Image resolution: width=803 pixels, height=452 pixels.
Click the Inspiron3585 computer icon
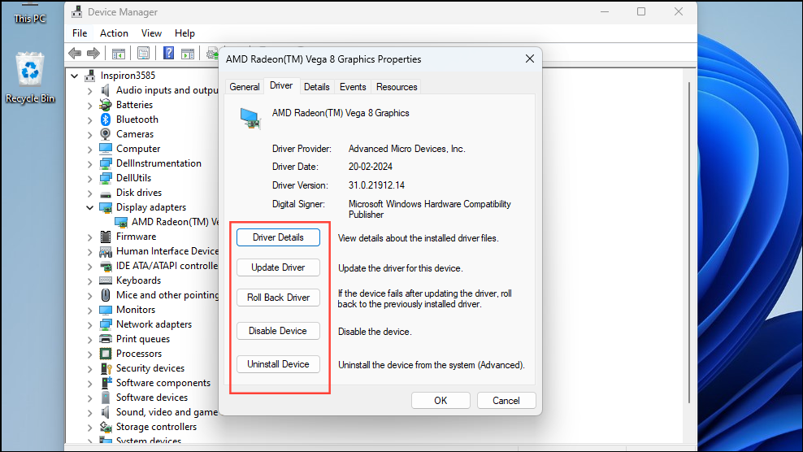[90, 76]
